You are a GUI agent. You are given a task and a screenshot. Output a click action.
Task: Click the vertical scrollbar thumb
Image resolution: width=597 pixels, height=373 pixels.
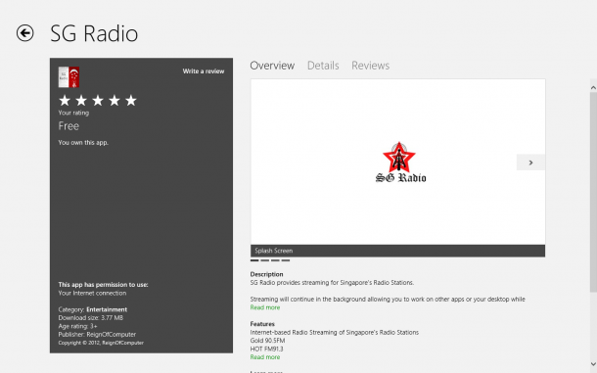coord(593,193)
